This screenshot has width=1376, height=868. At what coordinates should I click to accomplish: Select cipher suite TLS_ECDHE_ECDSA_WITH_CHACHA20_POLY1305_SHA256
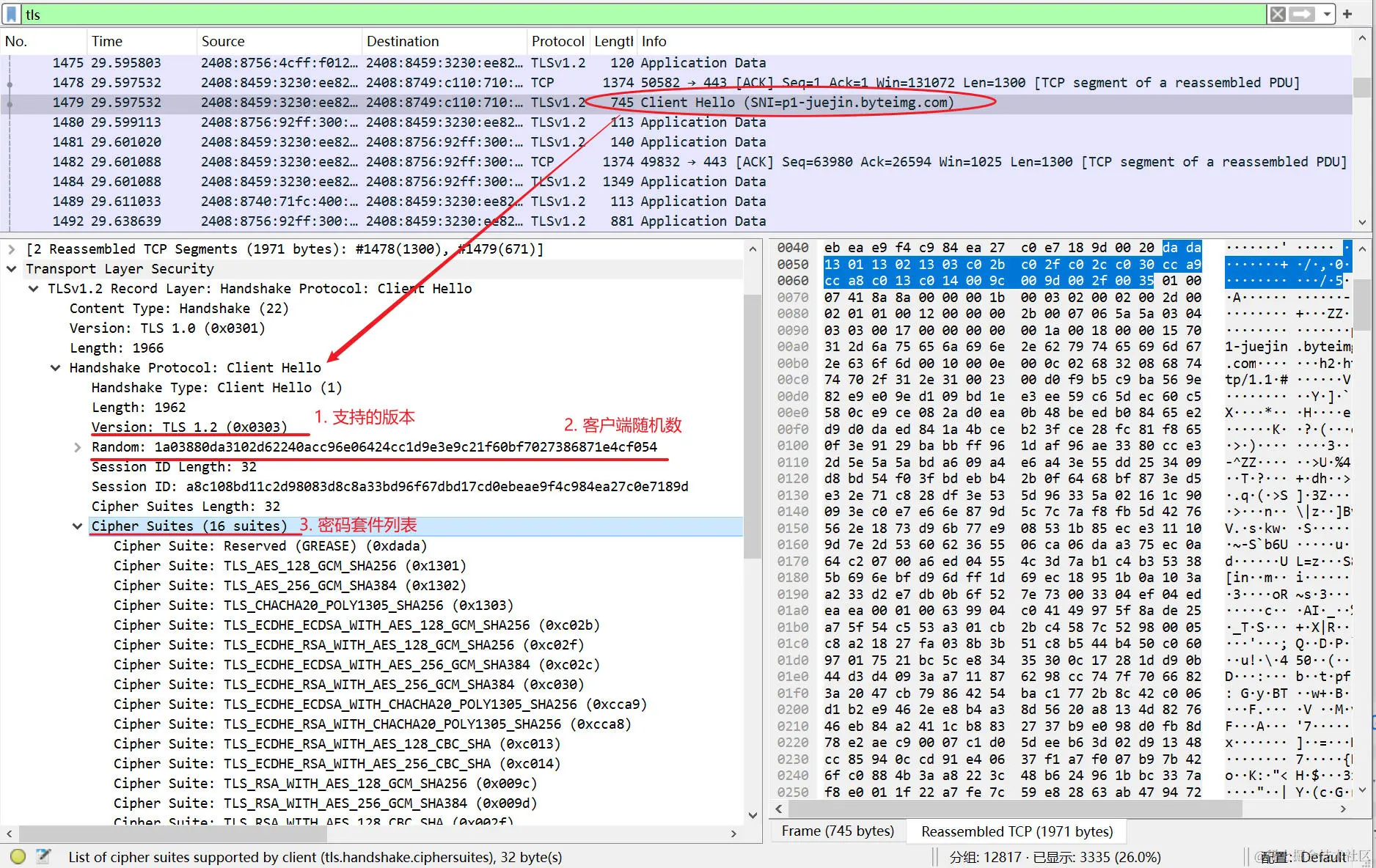pyautogui.click(x=380, y=705)
